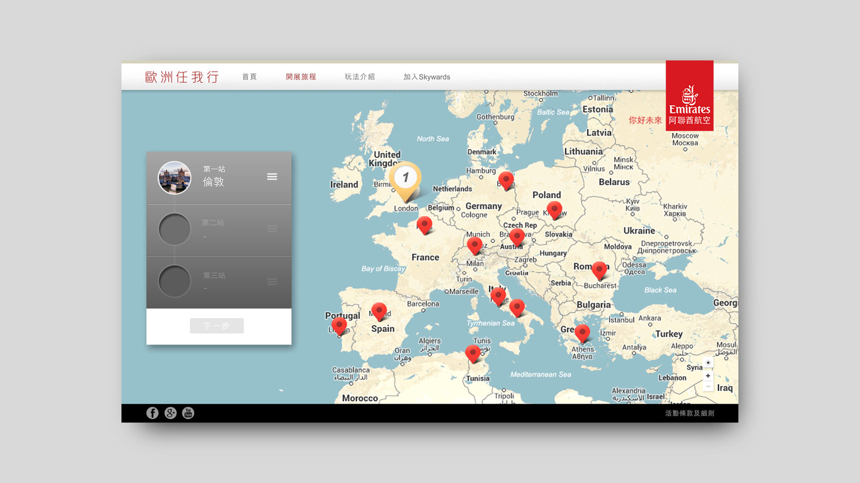Select the red map pin in Spain
The image size is (860, 483).
(379, 312)
